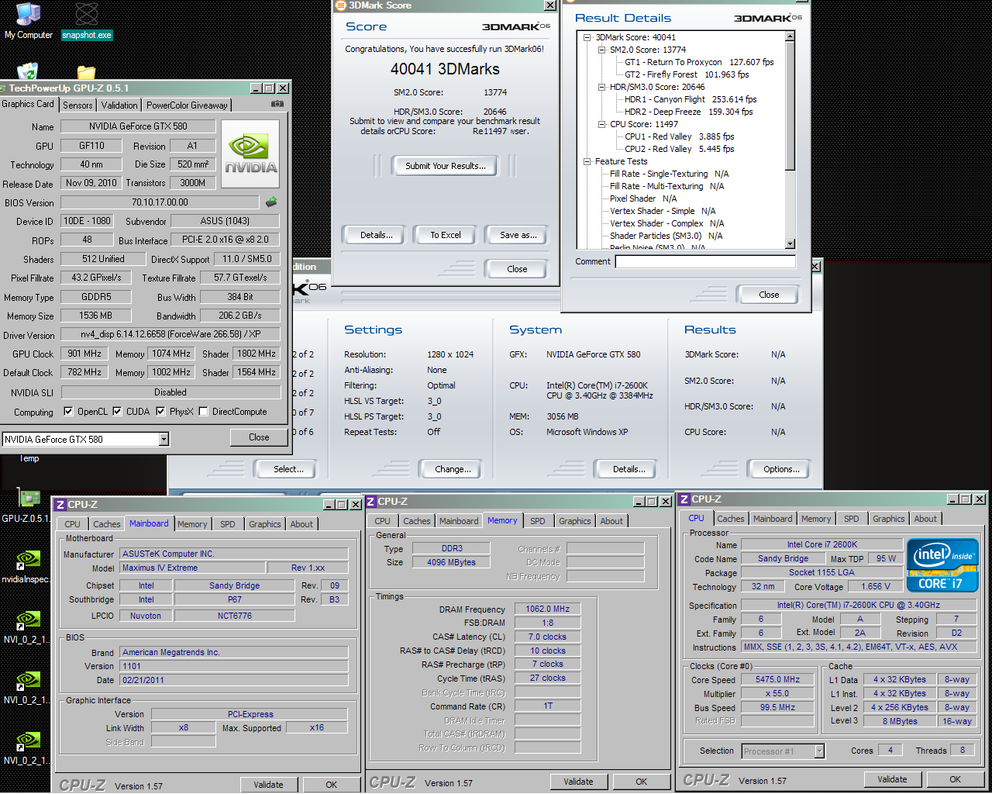
Task: Open the yellow folder desktop icon
Action: (87, 73)
